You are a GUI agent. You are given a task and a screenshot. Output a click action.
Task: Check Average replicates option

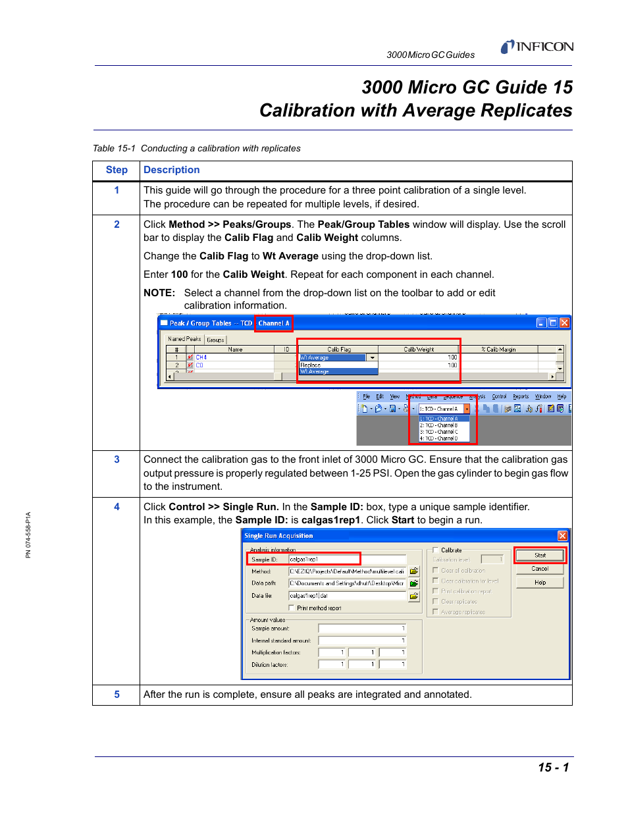click(435, 612)
